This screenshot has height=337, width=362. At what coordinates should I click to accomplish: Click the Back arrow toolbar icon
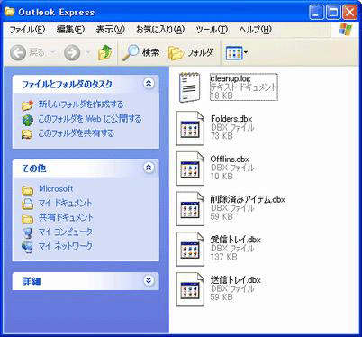18,53
